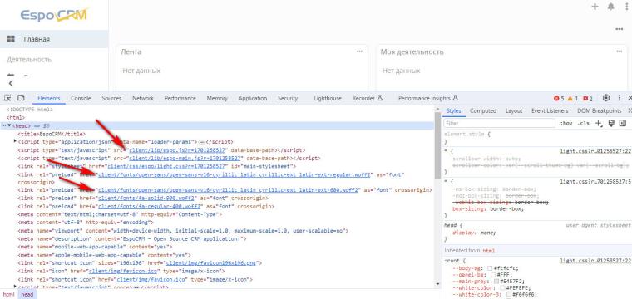The width and height of the screenshot is (632, 299).
Task: Open the client/lib/espo-main.js script link
Action: [185, 158]
